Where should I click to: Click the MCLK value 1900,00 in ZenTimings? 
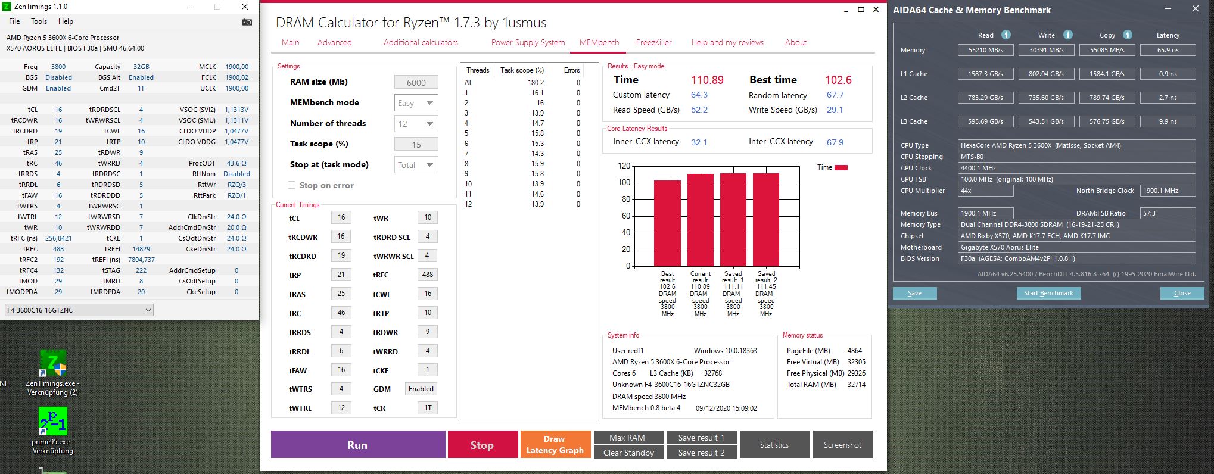237,67
